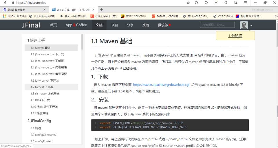Open the 项目 menu in the navigation bar
Screen dimensions: 278x148
point(114,25)
